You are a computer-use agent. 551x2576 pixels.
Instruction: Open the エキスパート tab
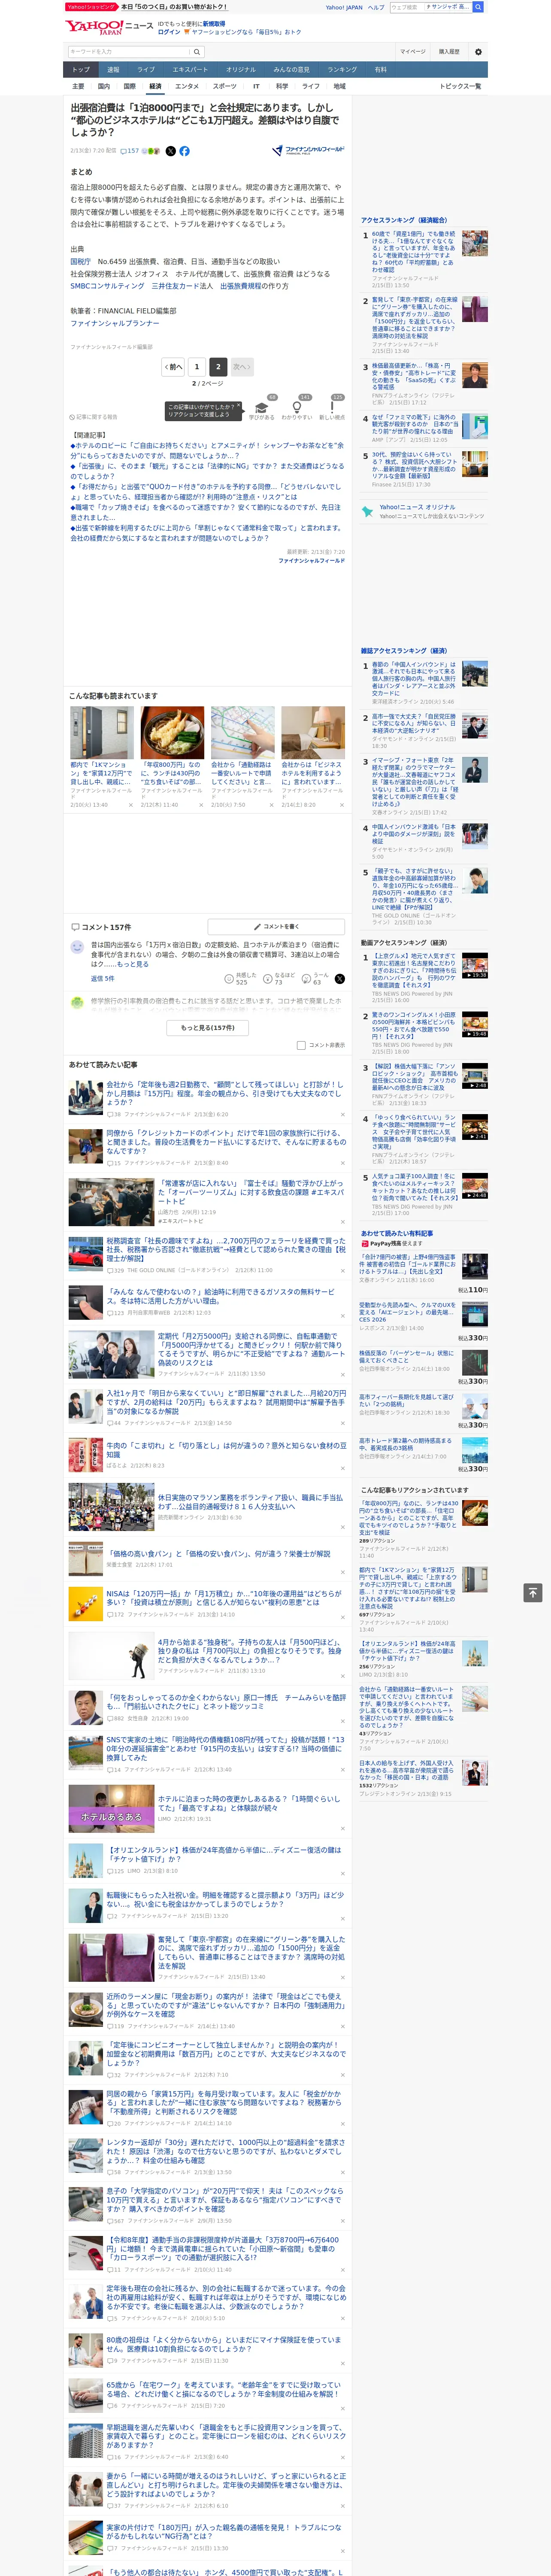pyautogui.click(x=190, y=70)
